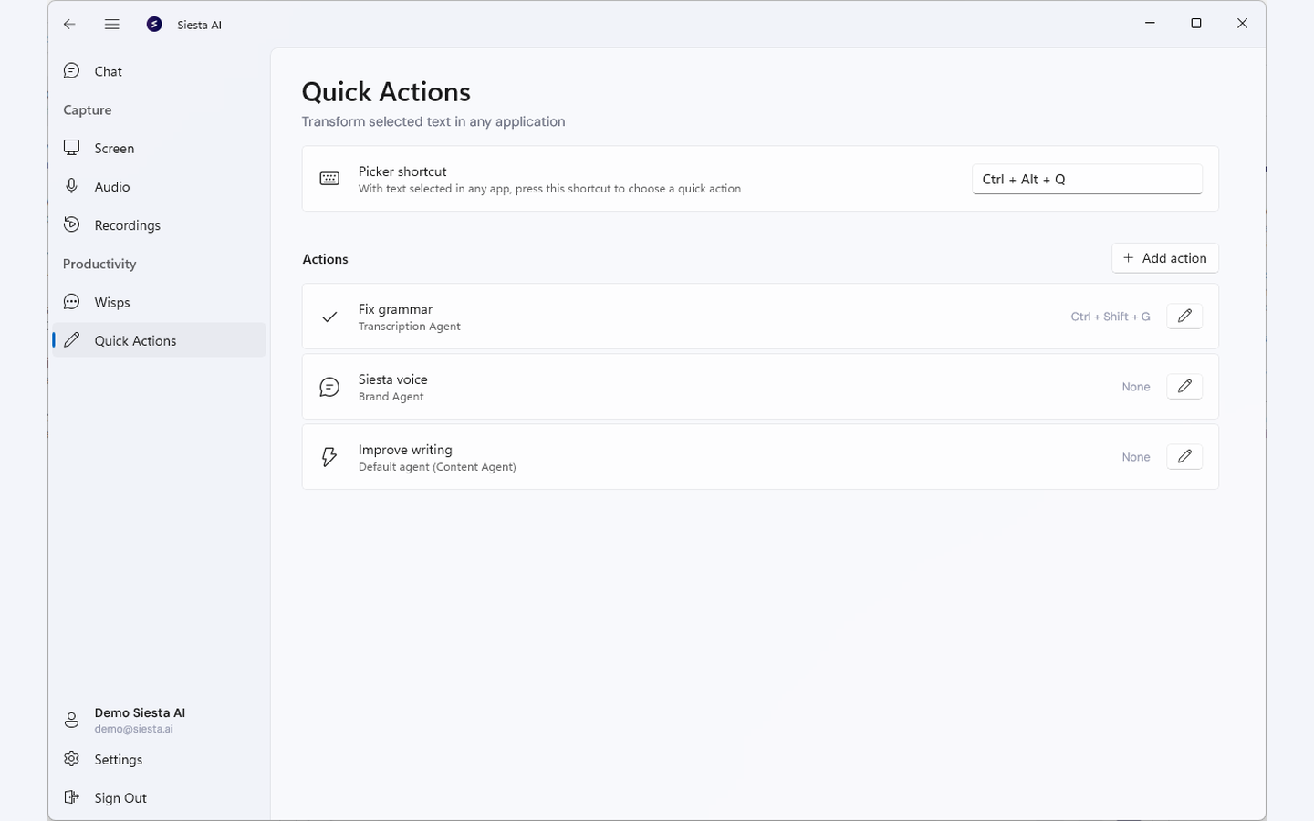This screenshot has width=1314, height=821.
Task: Click the Quick Actions page heading
Action: coord(386,92)
